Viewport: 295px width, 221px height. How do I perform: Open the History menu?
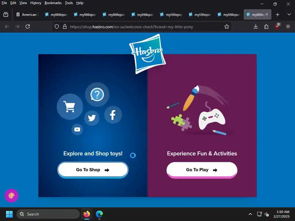coord(36,3)
